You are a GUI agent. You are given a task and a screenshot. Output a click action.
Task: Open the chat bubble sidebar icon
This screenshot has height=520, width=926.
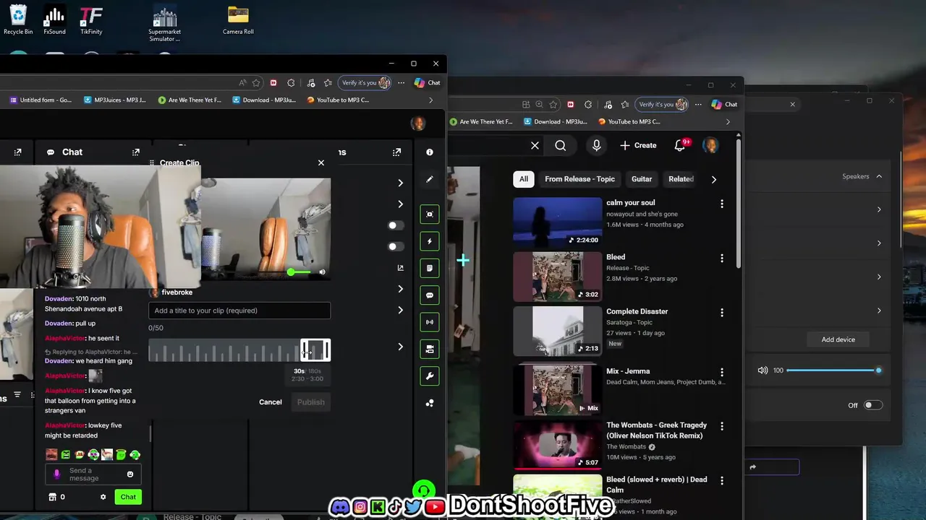[x=430, y=295]
